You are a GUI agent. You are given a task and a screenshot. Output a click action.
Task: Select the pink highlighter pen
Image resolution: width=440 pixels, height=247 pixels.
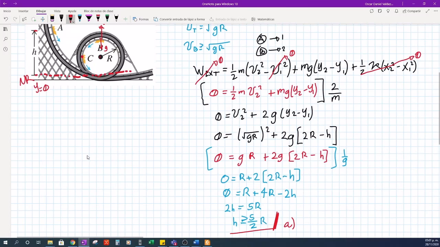click(89, 19)
